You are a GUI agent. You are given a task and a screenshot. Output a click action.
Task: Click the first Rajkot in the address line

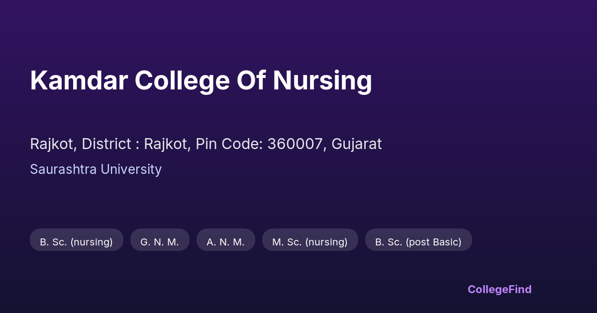pyautogui.click(x=52, y=144)
